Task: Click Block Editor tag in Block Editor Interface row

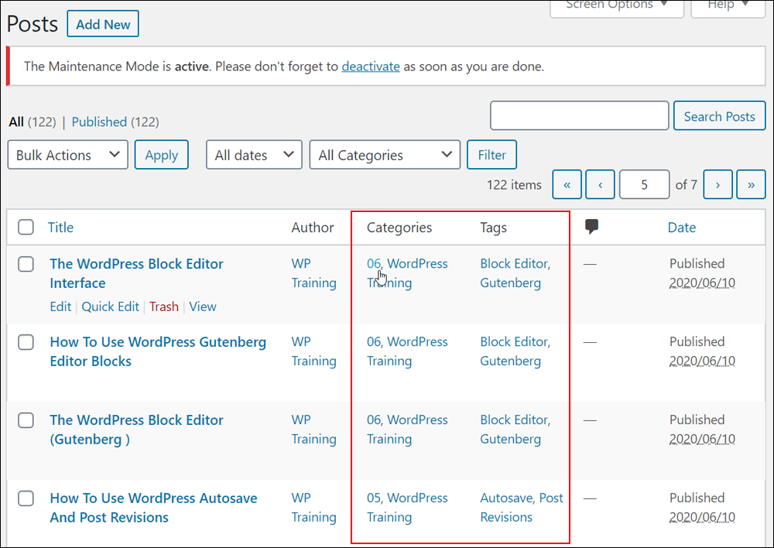Action: [514, 264]
